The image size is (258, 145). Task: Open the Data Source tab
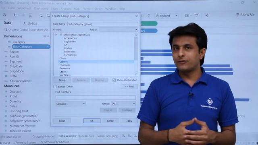tap(11, 137)
